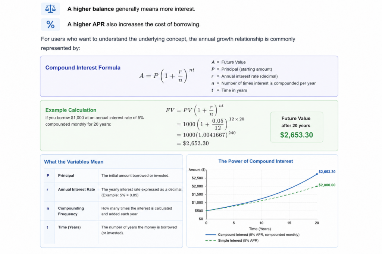Click the green $2,653.30 Future Value result
This screenshot has height=254, width=382.
[297, 135]
